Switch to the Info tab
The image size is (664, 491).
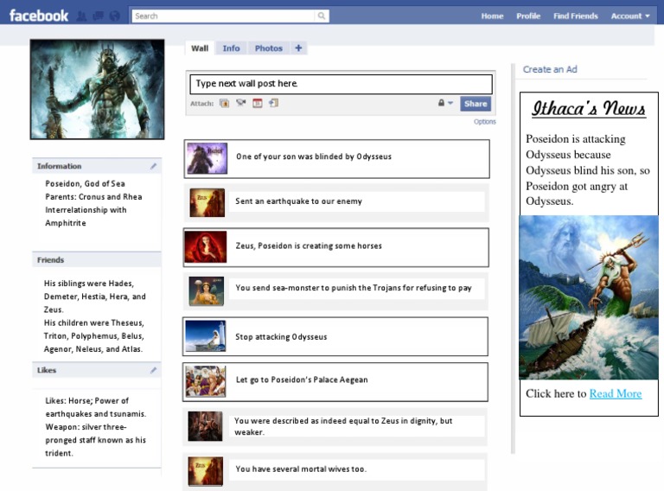pos(231,48)
